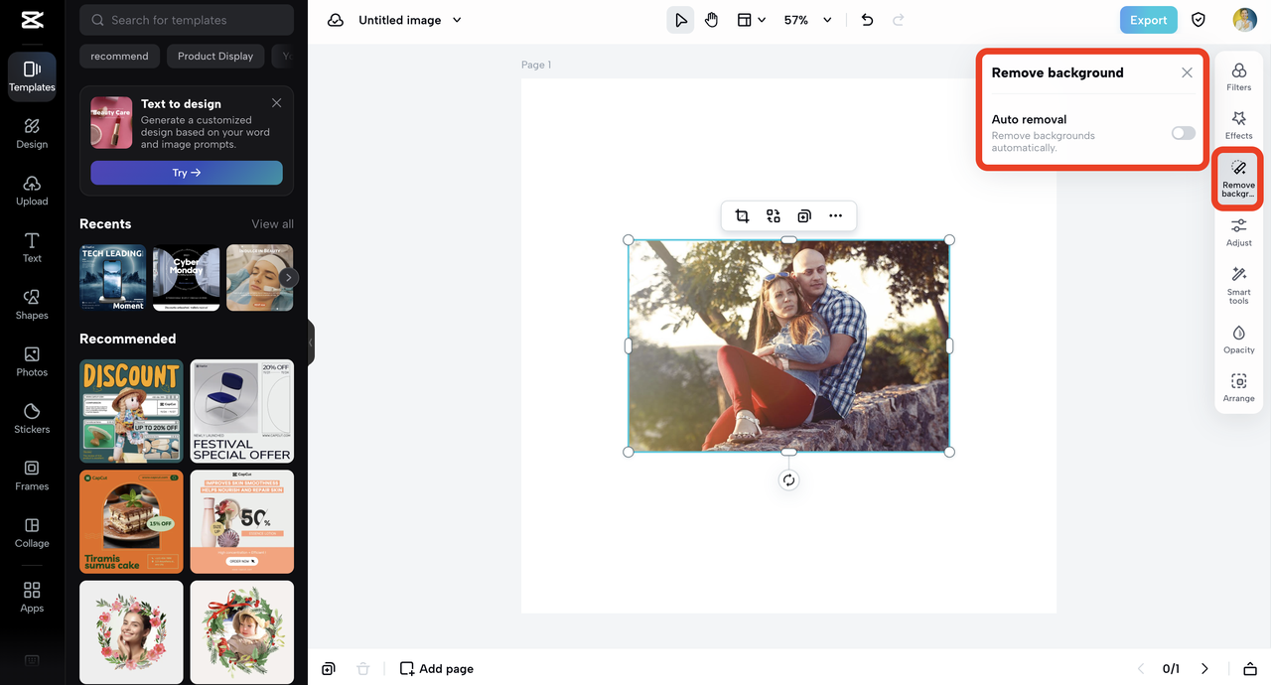Viewport: 1271px width, 685px height.
Task: Open the Stickers sidebar panel
Action: coord(32,418)
